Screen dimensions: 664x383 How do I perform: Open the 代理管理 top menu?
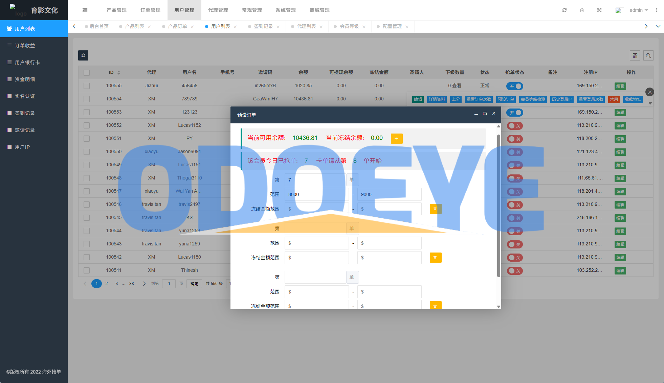pos(218,10)
